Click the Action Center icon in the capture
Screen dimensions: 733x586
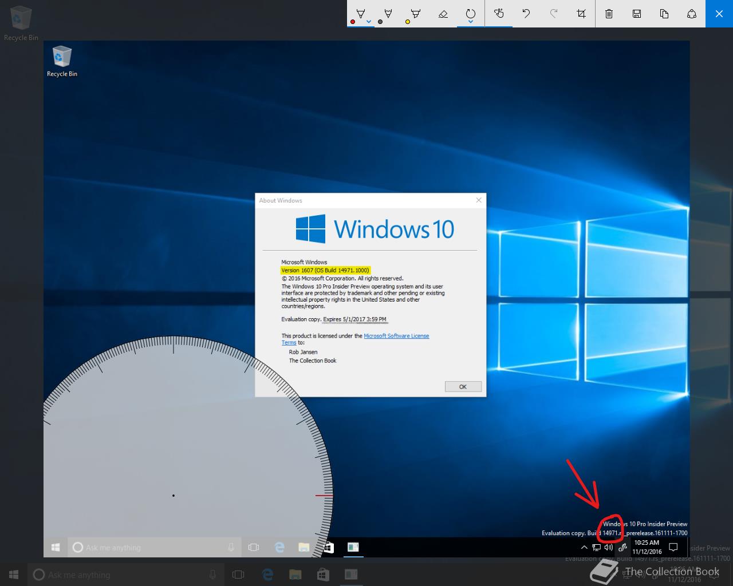pos(673,547)
